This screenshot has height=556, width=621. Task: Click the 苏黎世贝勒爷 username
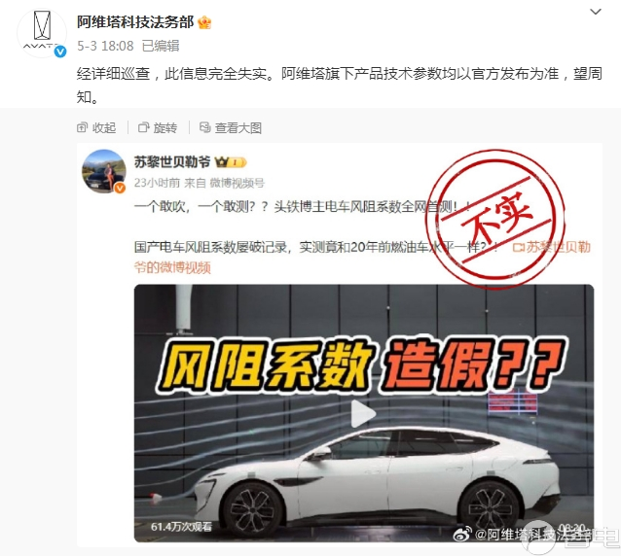(172, 162)
